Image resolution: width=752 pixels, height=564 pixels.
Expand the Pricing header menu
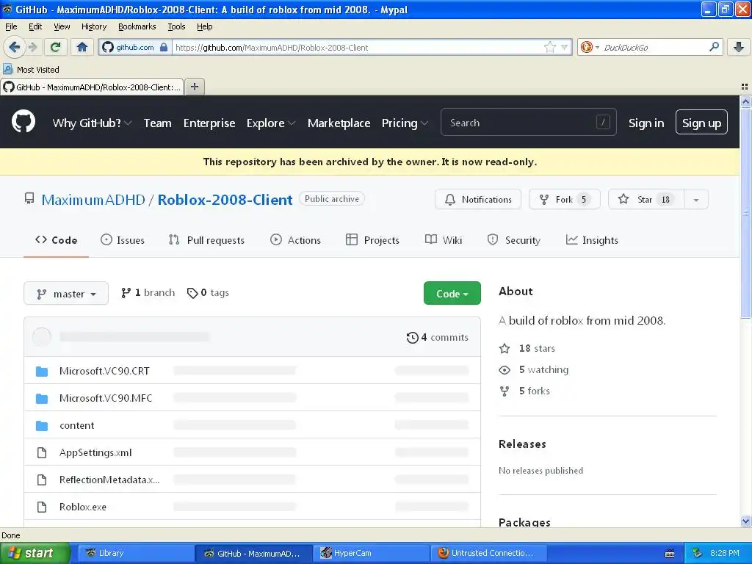pos(405,123)
